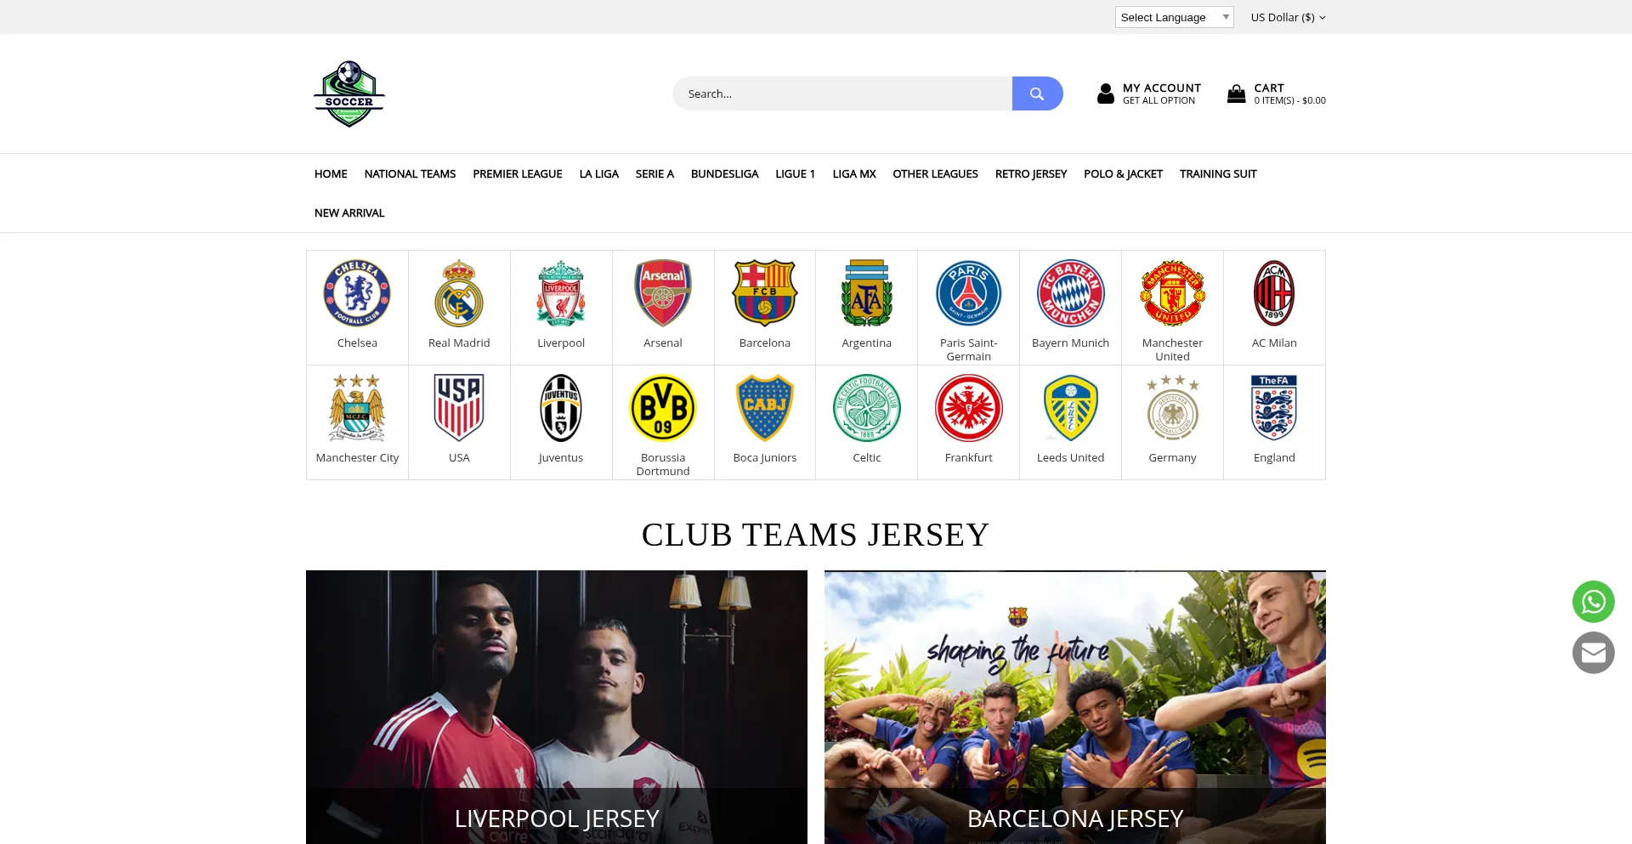Viewport: 1632px width, 844px height.
Task: Open the Premier League menu
Action: point(518,173)
